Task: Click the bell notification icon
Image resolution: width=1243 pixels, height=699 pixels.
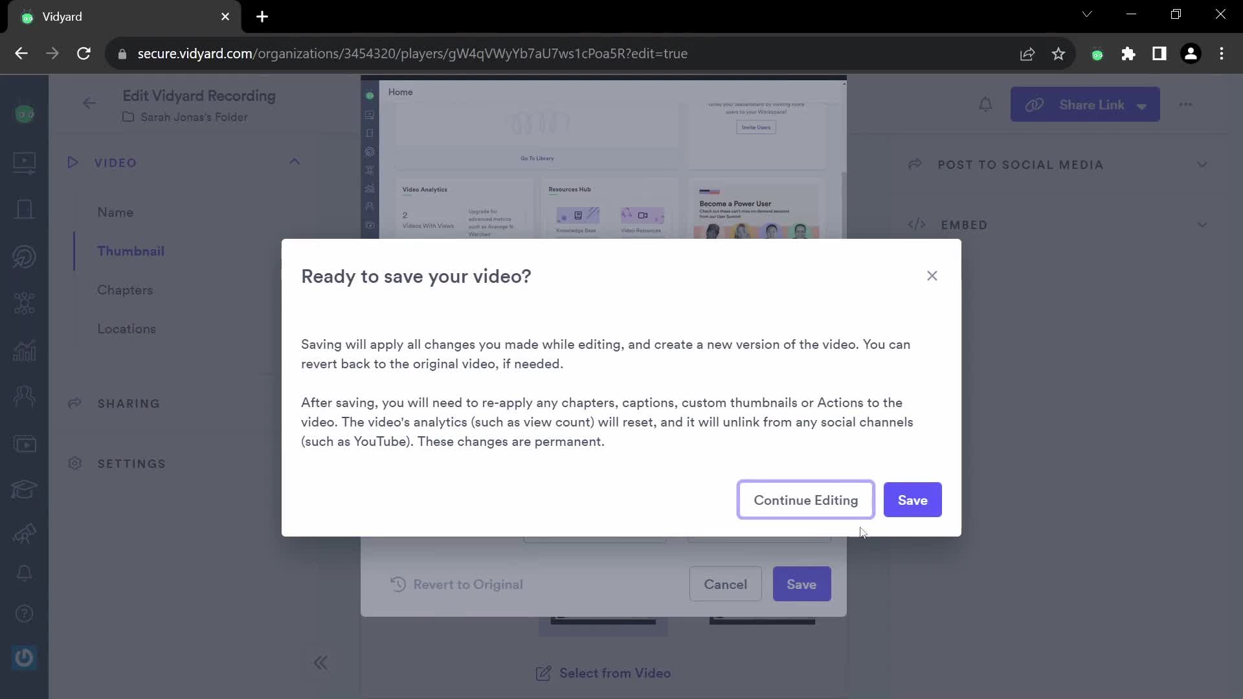Action: pyautogui.click(x=988, y=104)
